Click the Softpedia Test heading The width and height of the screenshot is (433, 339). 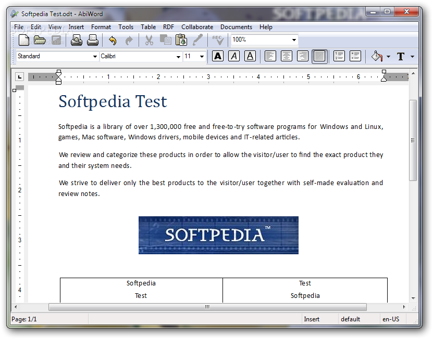click(113, 101)
